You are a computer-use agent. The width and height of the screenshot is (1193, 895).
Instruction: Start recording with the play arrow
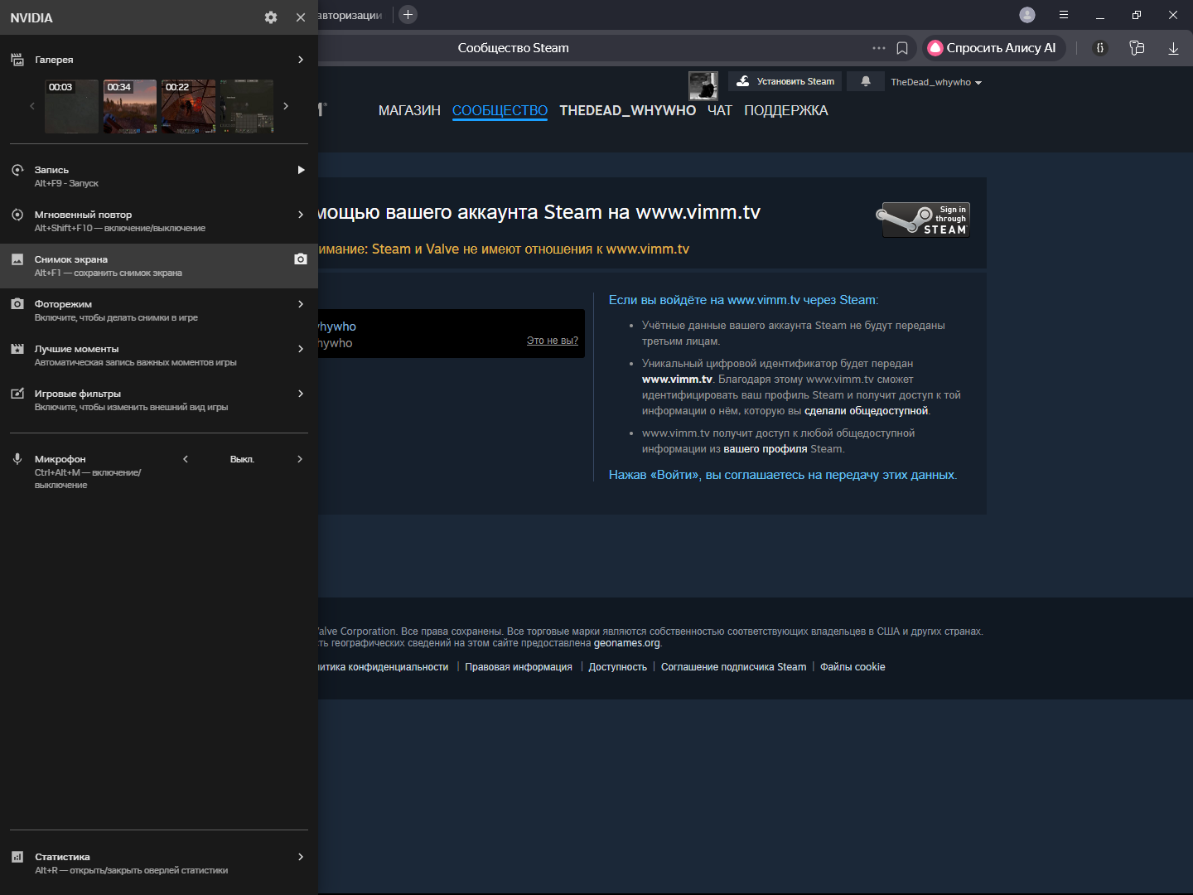301,170
